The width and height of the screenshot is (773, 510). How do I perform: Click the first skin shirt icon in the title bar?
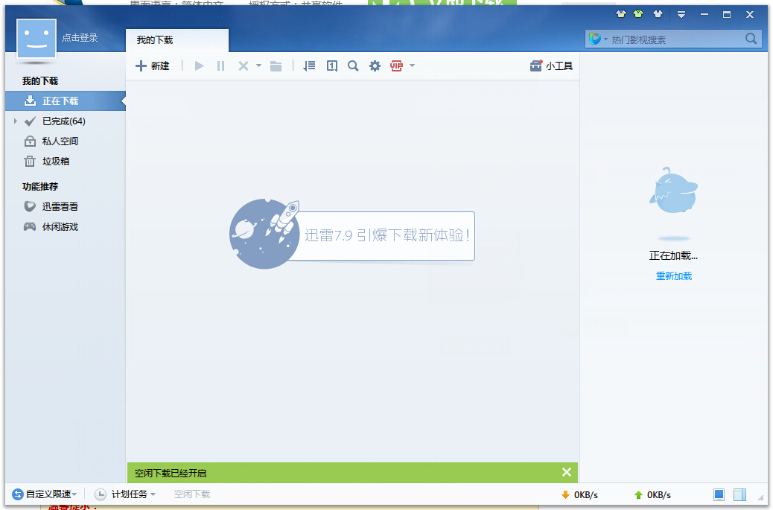coord(621,14)
